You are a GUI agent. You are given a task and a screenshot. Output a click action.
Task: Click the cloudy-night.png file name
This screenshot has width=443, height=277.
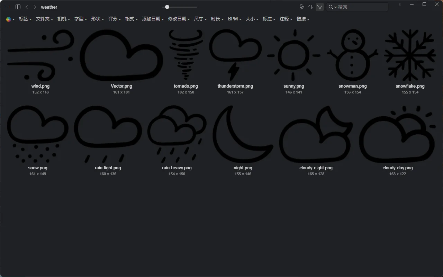(x=316, y=168)
